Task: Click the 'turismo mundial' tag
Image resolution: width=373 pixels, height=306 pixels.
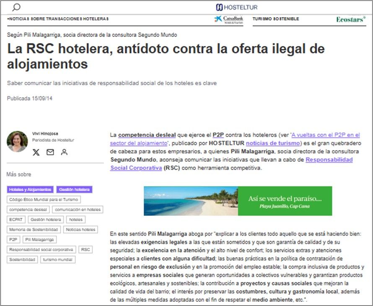Action: [58, 259]
